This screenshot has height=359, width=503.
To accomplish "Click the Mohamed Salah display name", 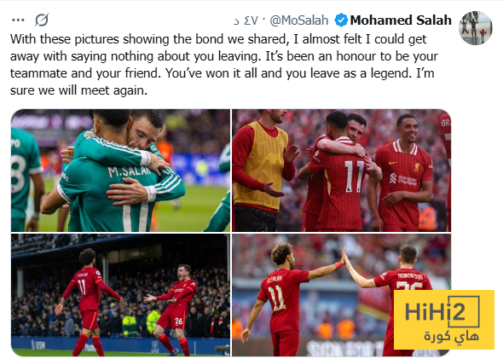I will point(401,20).
